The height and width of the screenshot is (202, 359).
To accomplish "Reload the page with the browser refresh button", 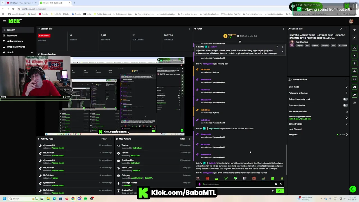I will point(13,9).
